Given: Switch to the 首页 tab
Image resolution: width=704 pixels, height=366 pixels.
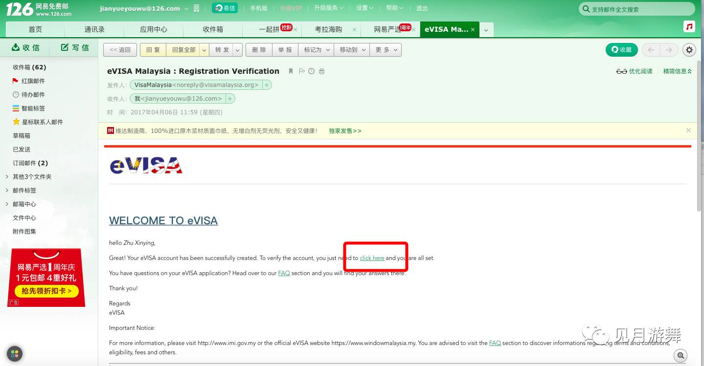Looking at the screenshot, I should click(35, 29).
